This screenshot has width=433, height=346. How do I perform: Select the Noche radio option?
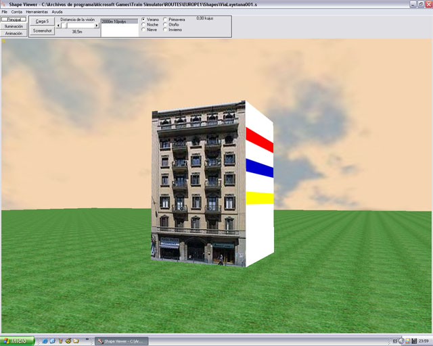point(143,24)
